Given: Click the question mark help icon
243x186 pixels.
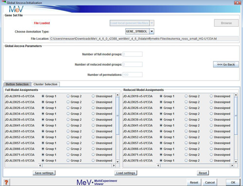Looking at the screenshot, I should (x=6, y=182).
